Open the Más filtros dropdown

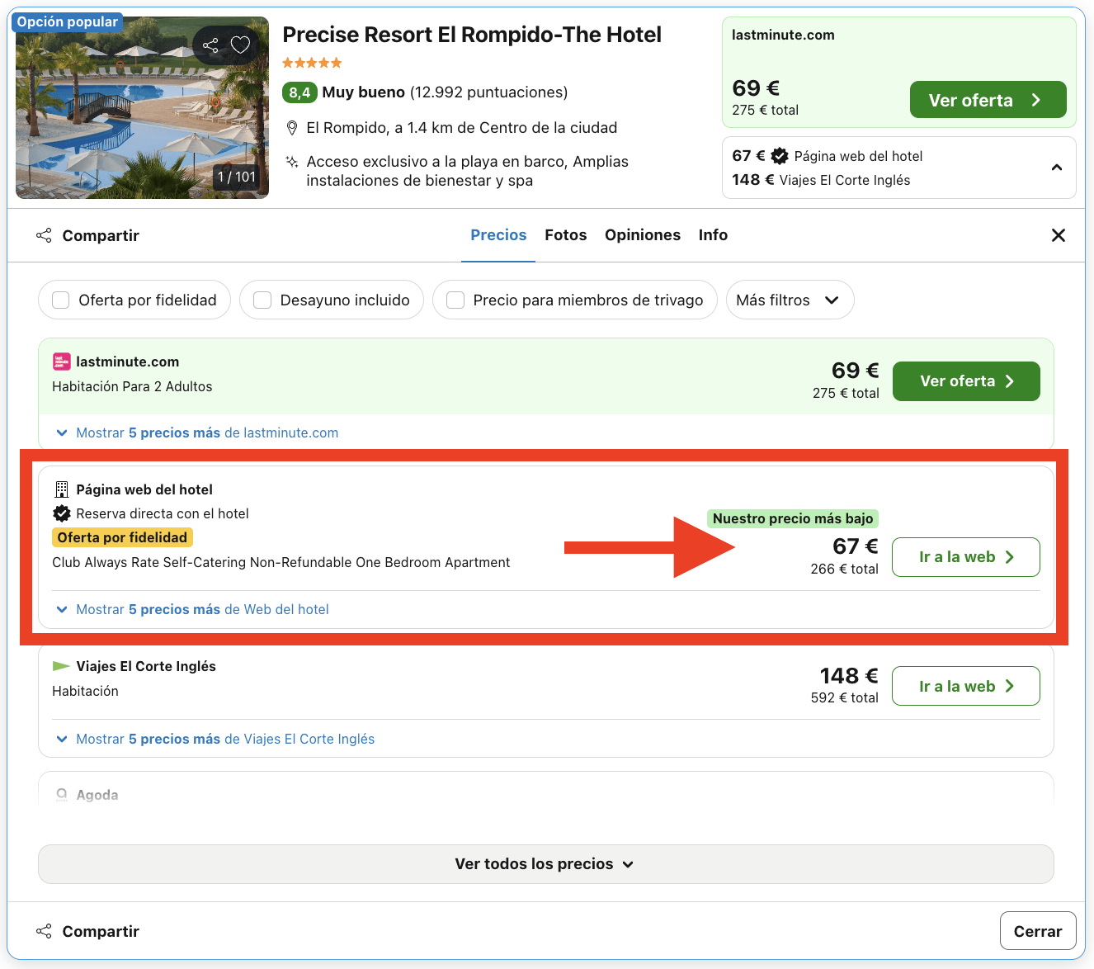point(789,300)
